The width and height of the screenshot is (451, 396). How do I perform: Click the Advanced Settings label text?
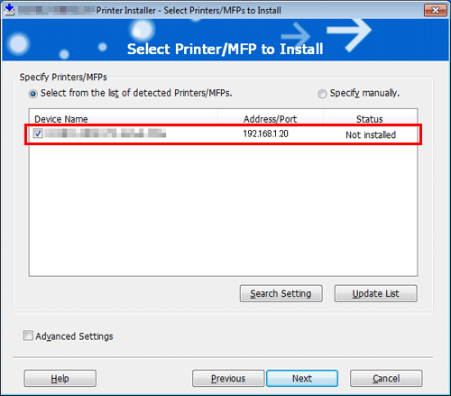click(74, 336)
